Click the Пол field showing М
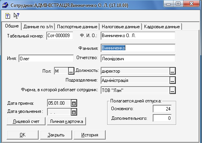202x143 pixels. pyautogui.click(x=61, y=71)
